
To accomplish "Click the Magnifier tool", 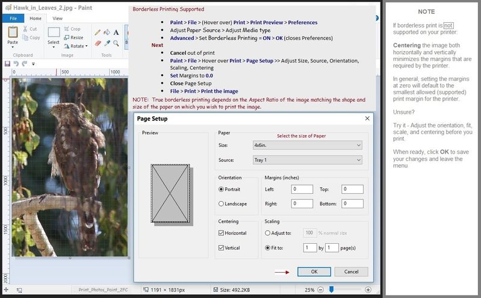I will 116,43.
